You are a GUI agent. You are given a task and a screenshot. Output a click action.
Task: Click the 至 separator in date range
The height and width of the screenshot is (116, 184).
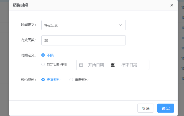(x=113, y=65)
